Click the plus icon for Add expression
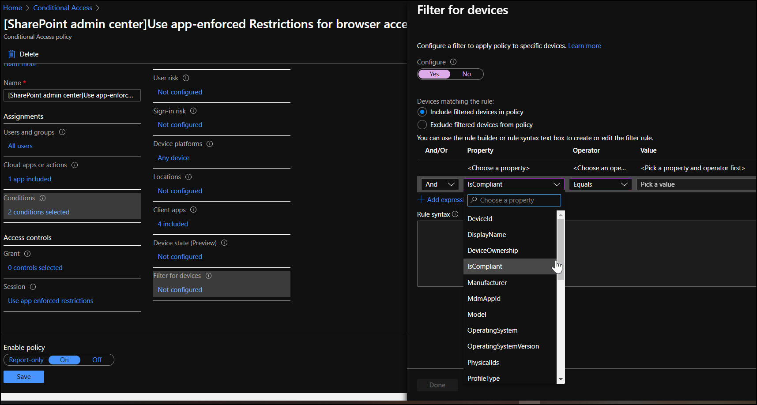Image resolution: width=757 pixels, height=405 pixels. tap(421, 199)
